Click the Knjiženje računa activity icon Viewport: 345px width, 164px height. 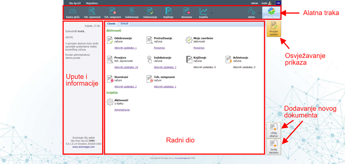(x=189, y=59)
